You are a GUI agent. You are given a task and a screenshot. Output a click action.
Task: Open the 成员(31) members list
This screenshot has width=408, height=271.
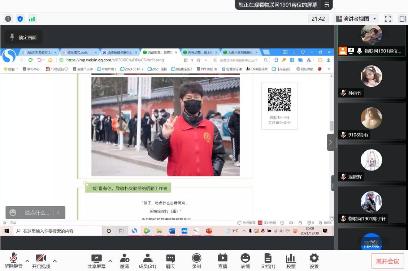click(148, 261)
